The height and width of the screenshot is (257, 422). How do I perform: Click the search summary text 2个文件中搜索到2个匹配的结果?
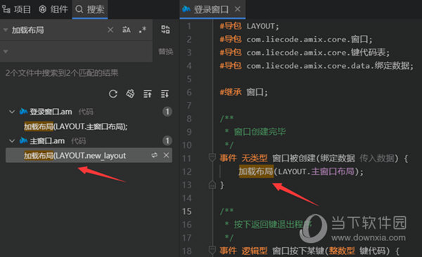coord(62,73)
